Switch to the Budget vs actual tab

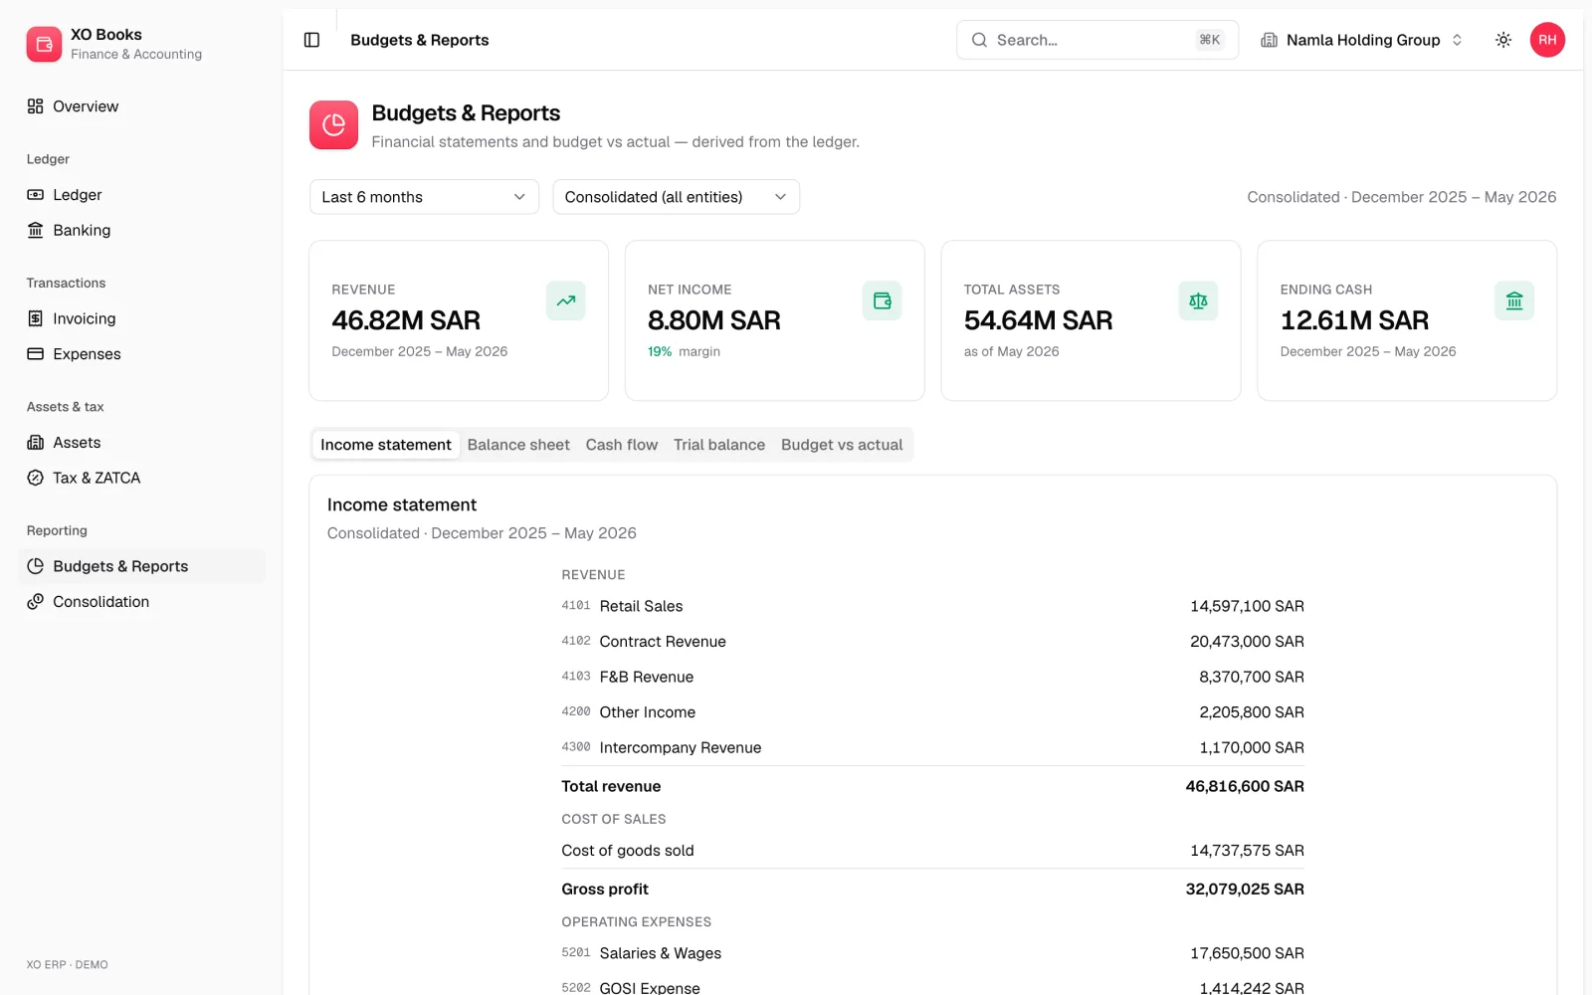842,445
